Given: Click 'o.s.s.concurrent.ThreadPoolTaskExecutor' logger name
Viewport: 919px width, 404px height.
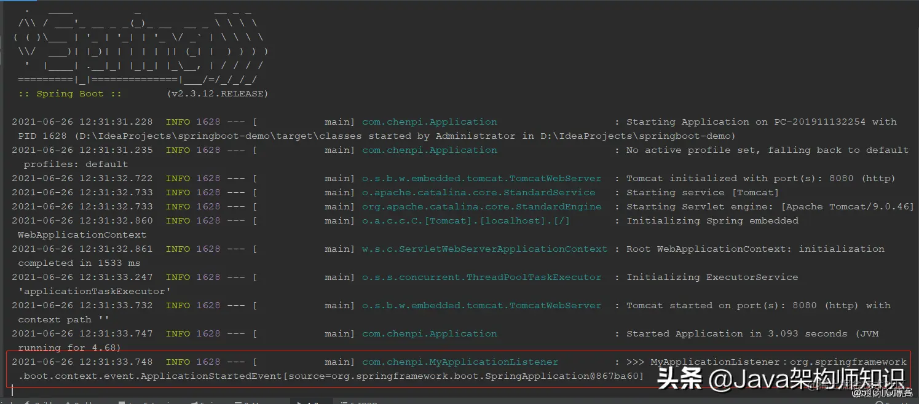Looking at the screenshot, I should coord(482,278).
